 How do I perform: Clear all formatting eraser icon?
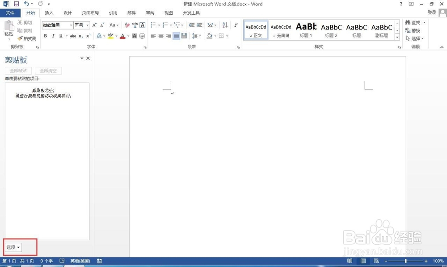tap(127, 25)
